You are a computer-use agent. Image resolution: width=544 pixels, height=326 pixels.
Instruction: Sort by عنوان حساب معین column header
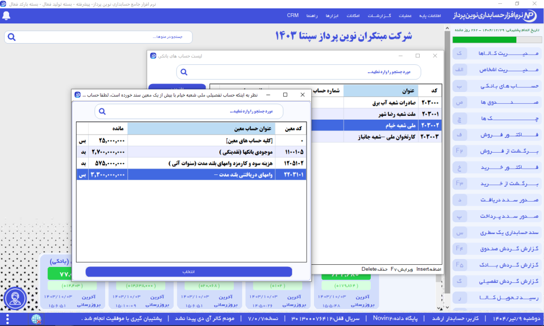pyautogui.click(x=201, y=129)
